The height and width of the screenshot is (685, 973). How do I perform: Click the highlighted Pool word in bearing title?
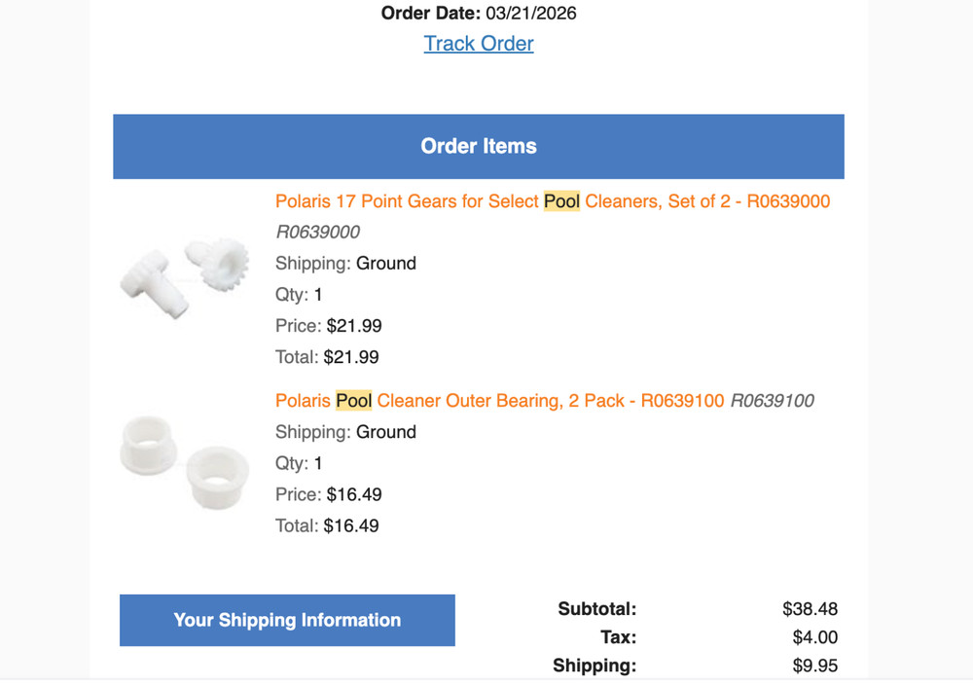pyautogui.click(x=354, y=401)
